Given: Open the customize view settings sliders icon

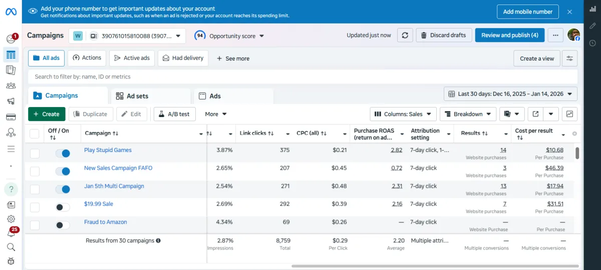Looking at the screenshot, I should [x=569, y=58].
